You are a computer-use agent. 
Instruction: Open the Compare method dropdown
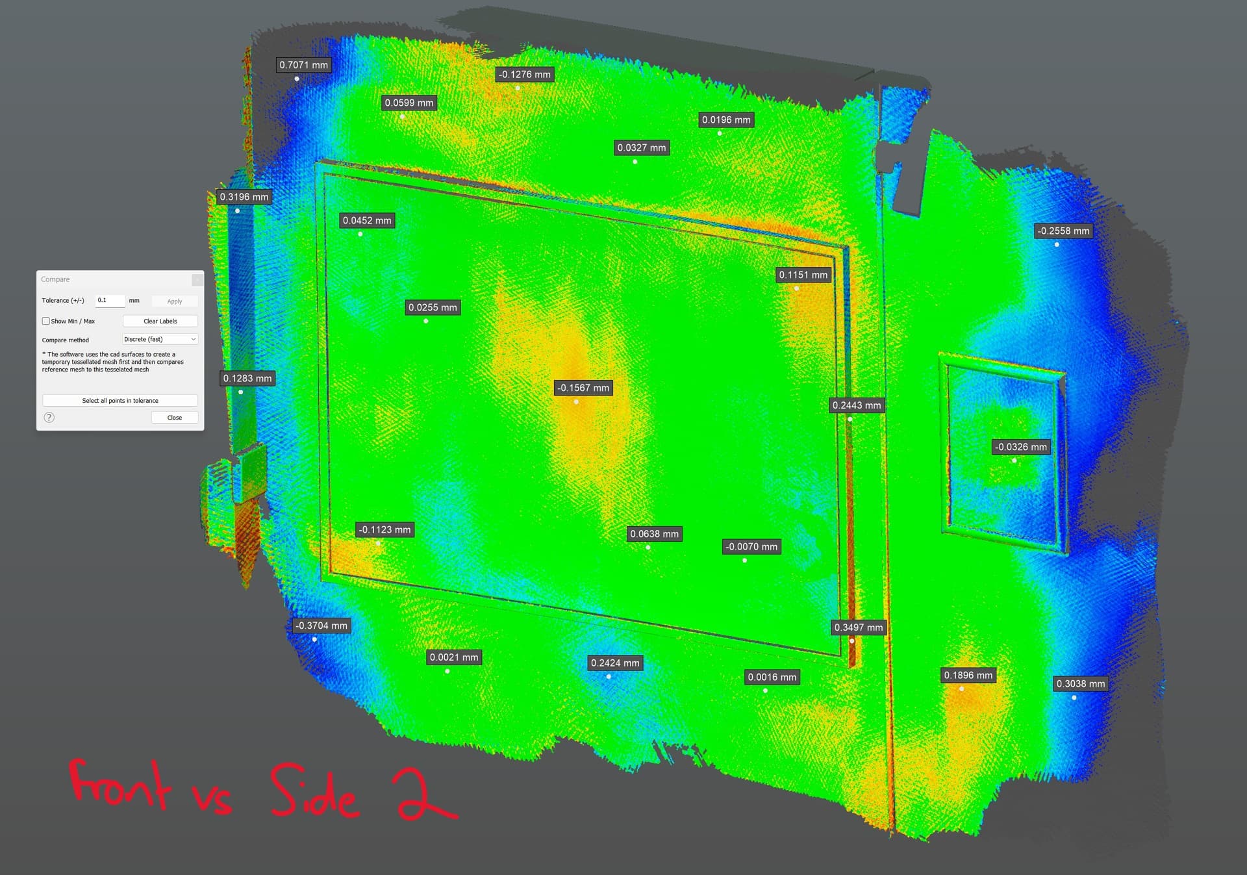[160, 339]
